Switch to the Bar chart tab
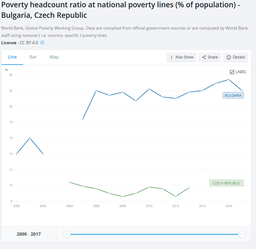Image resolution: width=256 pixels, height=249 pixels. tap(33, 57)
